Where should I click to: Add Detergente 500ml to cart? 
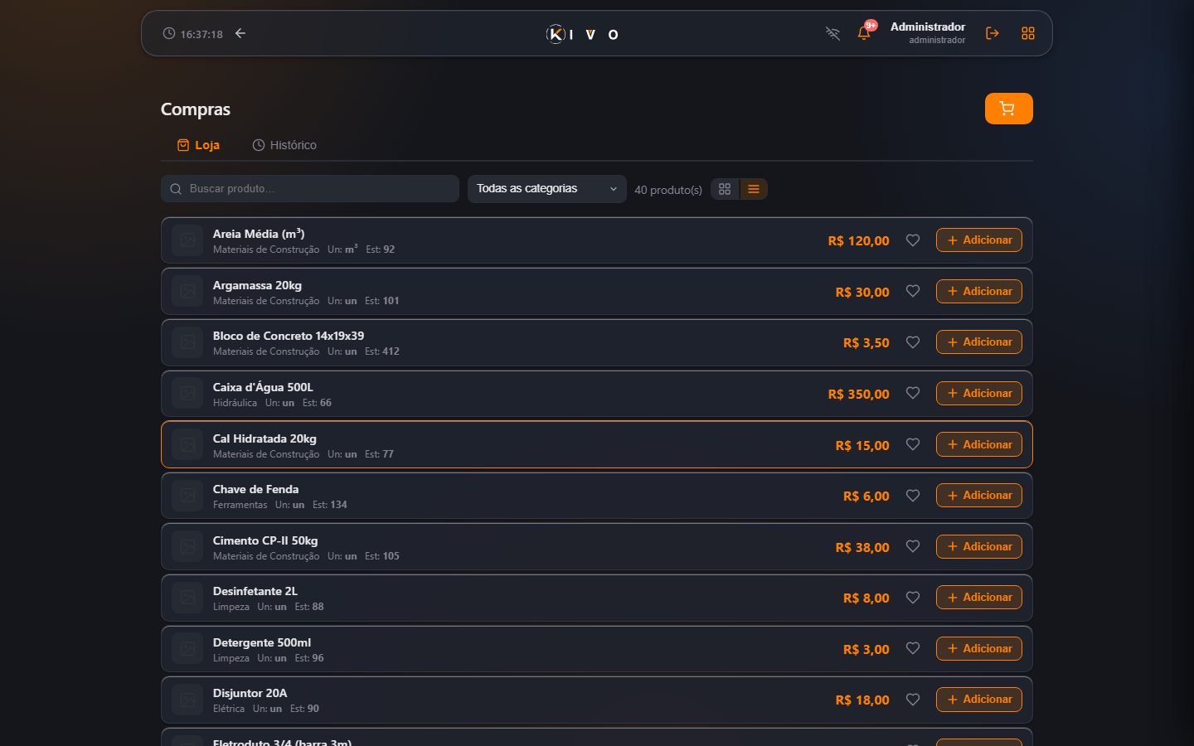(x=979, y=649)
